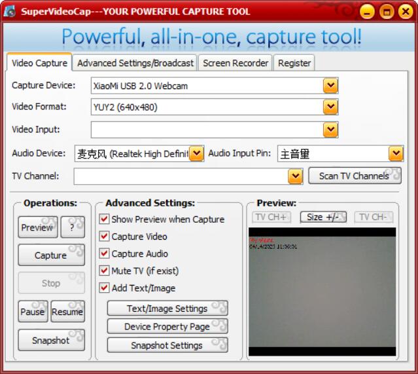Click the Operations group heading

pyautogui.click(x=50, y=203)
